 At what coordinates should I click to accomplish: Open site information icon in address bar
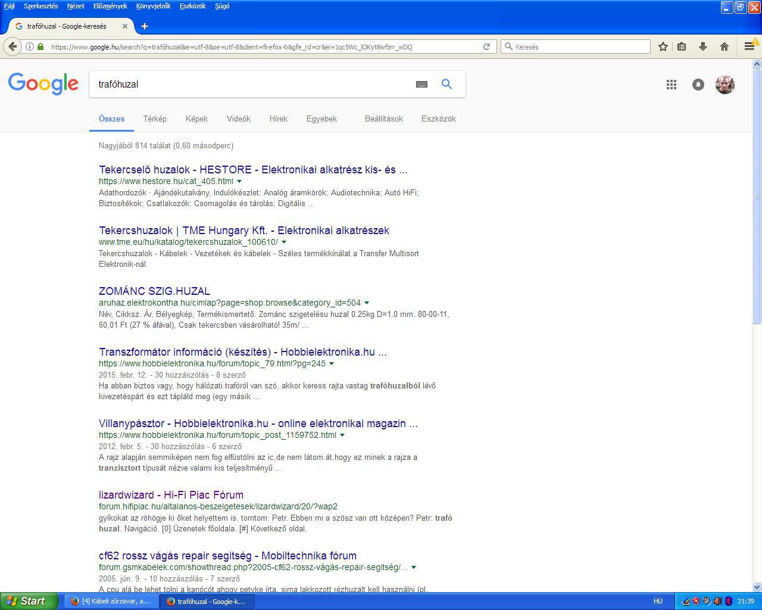pos(30,46)
